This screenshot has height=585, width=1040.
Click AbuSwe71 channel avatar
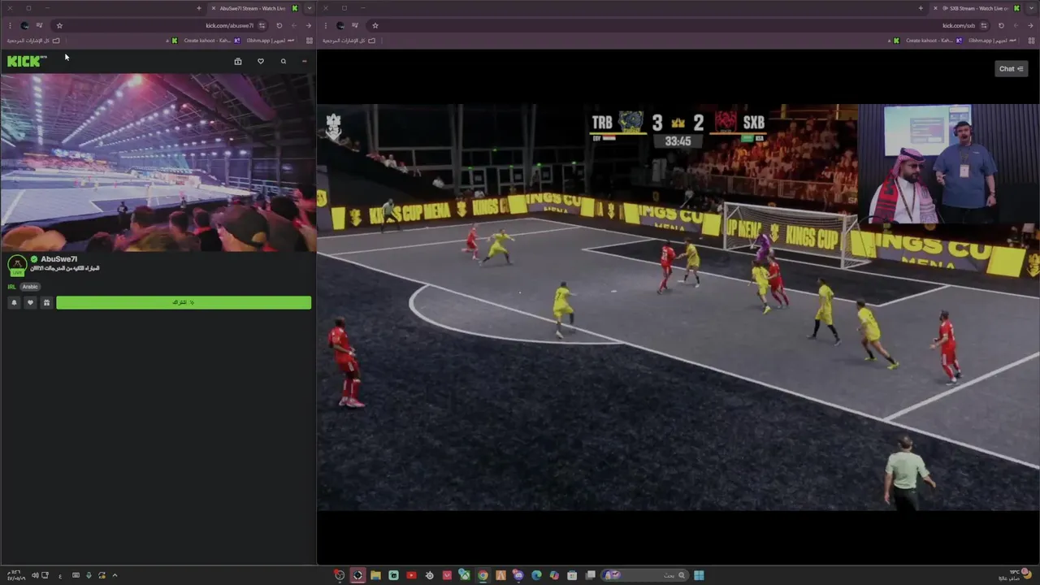pyautogui.click(x=17, y=265)
